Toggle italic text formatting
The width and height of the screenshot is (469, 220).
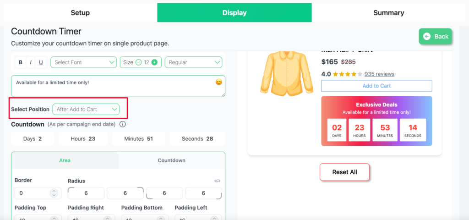(x=31, y=62)
